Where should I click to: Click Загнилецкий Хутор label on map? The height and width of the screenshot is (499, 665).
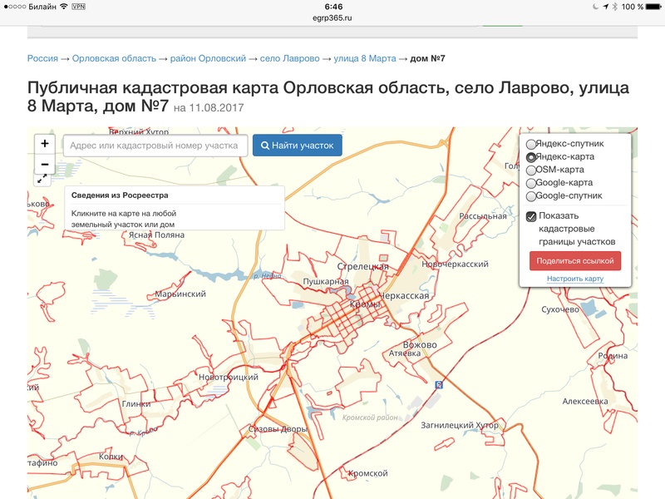pyautogui.click(x=460, y=425)
